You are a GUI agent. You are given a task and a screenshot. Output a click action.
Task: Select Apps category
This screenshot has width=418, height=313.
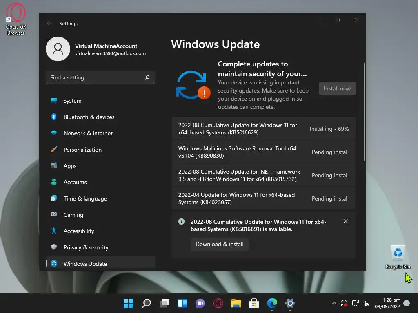coord(100,166)
